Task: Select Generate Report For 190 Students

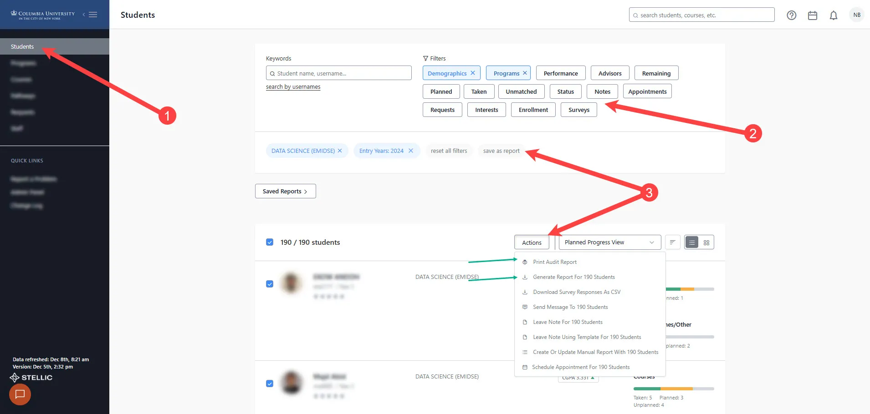Action: click(x=590, y=277)
